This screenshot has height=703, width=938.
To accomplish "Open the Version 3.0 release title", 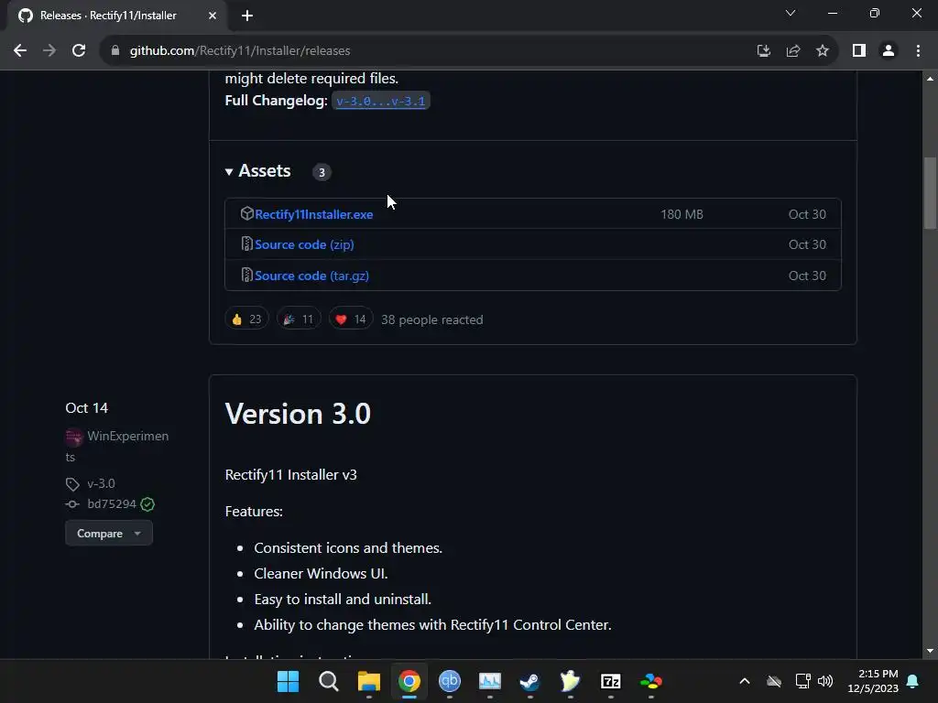I will pos(298,414).
